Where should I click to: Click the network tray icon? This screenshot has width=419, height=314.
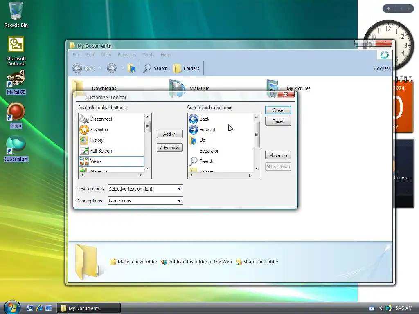(x=388, y=308)
